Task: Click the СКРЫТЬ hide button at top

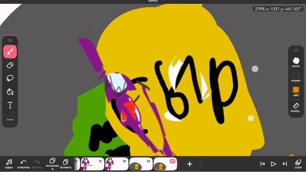Action: tap(153, 1)
